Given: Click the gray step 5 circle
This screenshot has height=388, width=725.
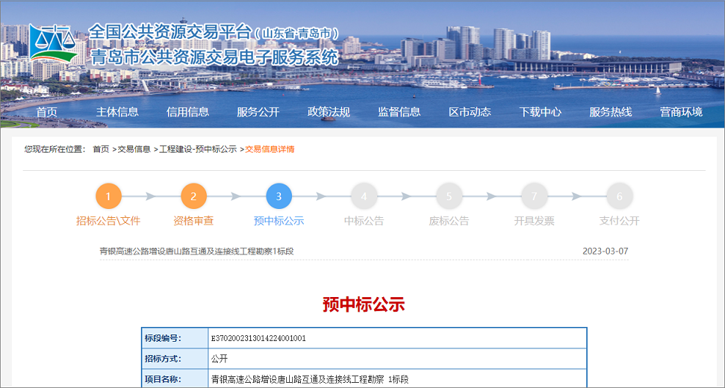Looking at the screenshot, I should click(449, 197).
